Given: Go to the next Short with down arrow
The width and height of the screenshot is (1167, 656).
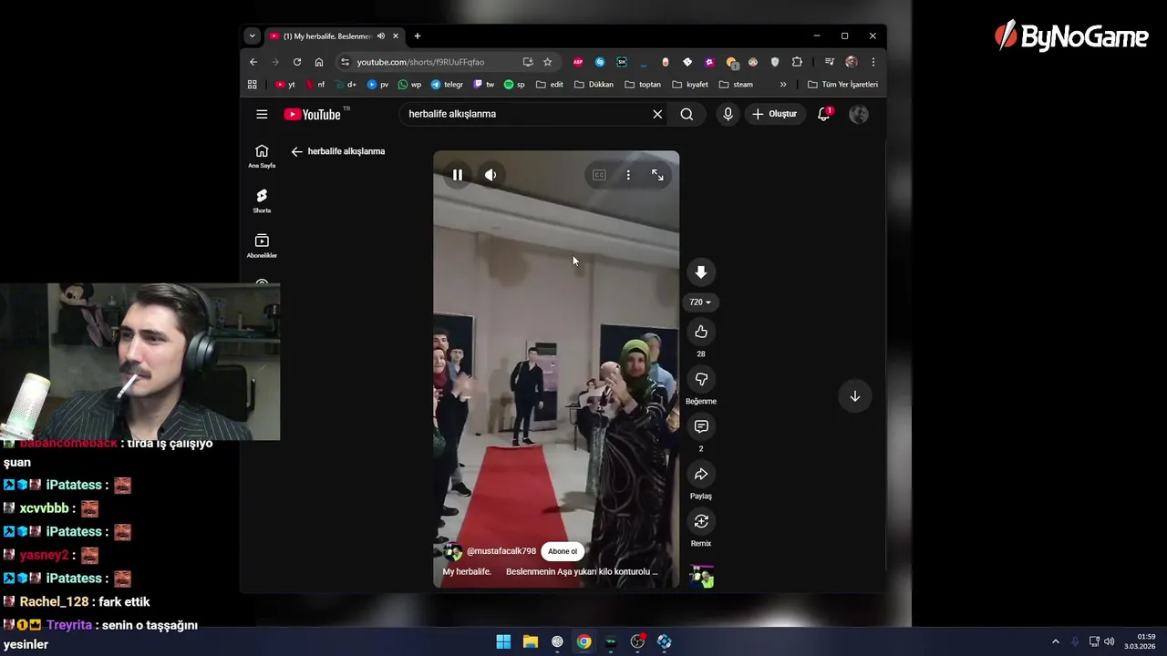Looking at the screenshot, I should click(x=855, y=396).
